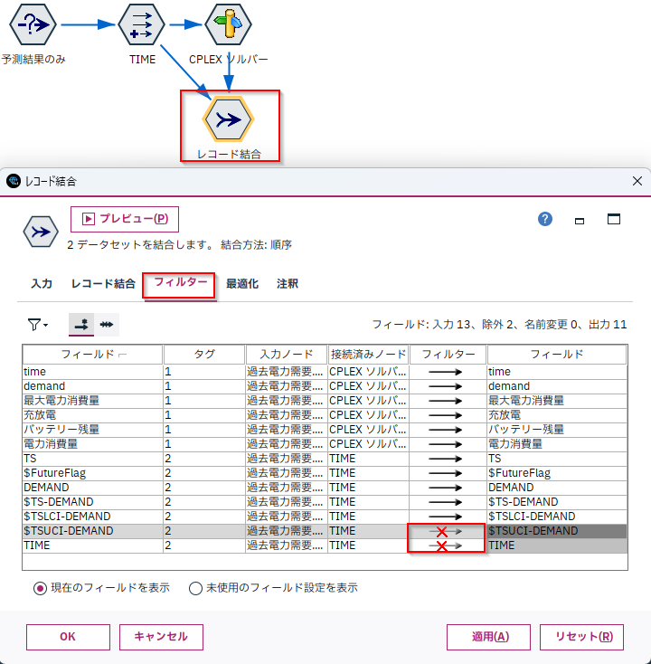This screenshot has height=664, width=651.
Task: Edit output field name $TSUCI-DEMAND
Action: pos(557,531)
